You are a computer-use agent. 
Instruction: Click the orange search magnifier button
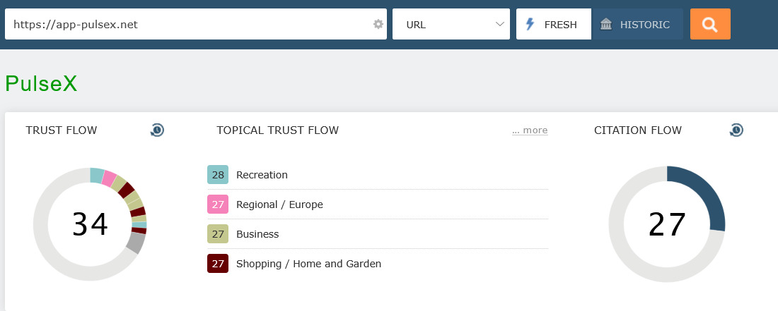(710, 25)
